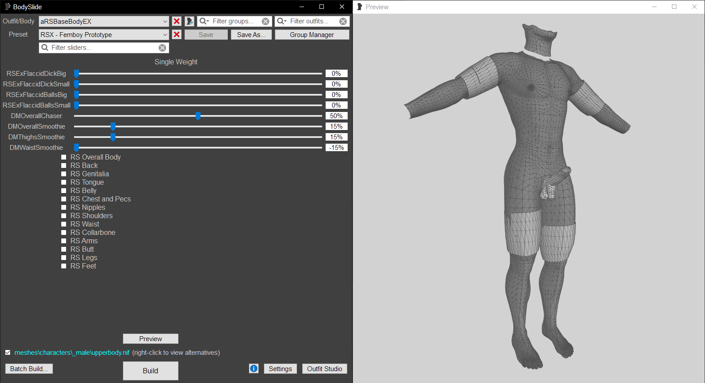Click the Filter sliders input field
The width and height of the screenshot is (705, 383).
[x=104, y=48]
